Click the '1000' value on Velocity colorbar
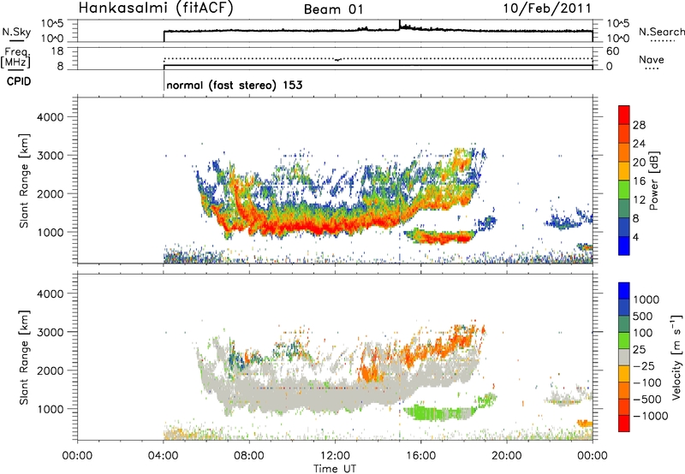 coord(646,299)
